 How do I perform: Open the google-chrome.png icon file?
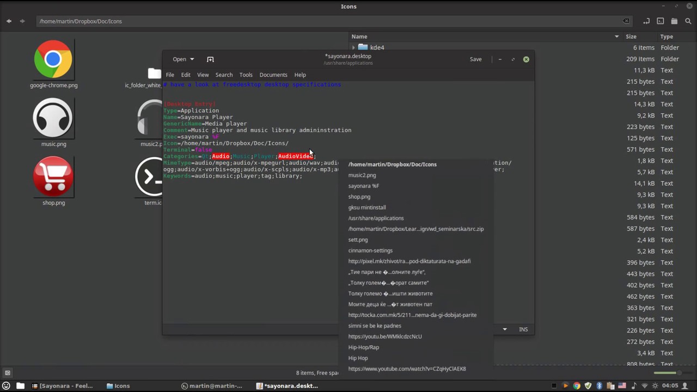coord(53,59)
